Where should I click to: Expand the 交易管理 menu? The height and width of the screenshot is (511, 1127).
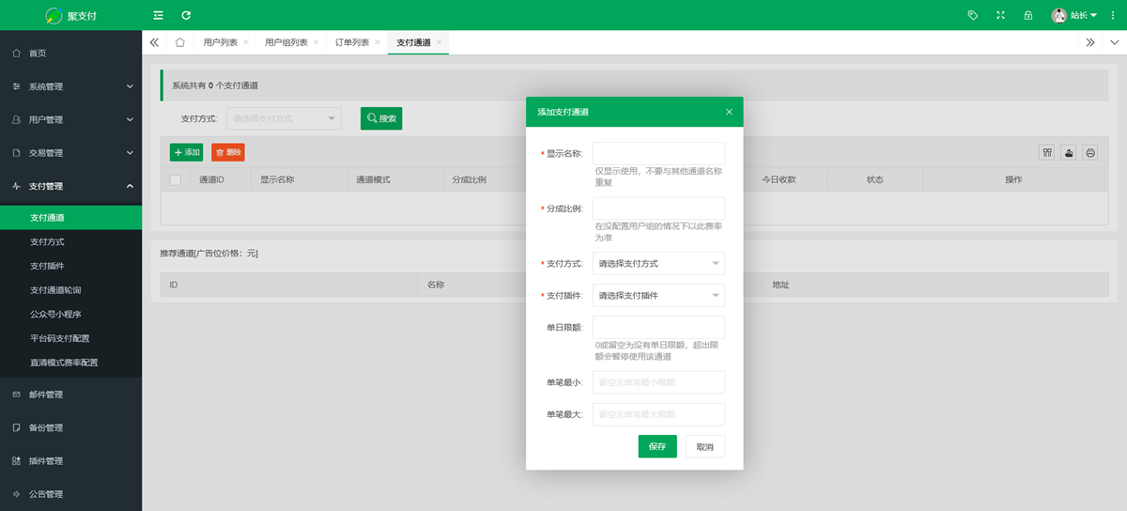[x=70, y=152]
